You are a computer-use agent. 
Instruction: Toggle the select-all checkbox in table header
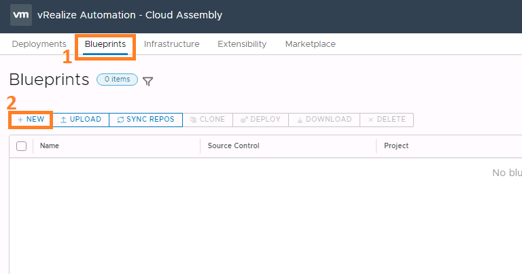click(21, 146)
